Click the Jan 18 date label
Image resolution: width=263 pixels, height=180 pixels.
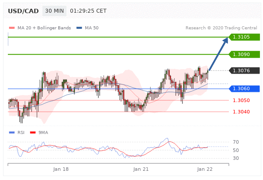coord(61,169)
